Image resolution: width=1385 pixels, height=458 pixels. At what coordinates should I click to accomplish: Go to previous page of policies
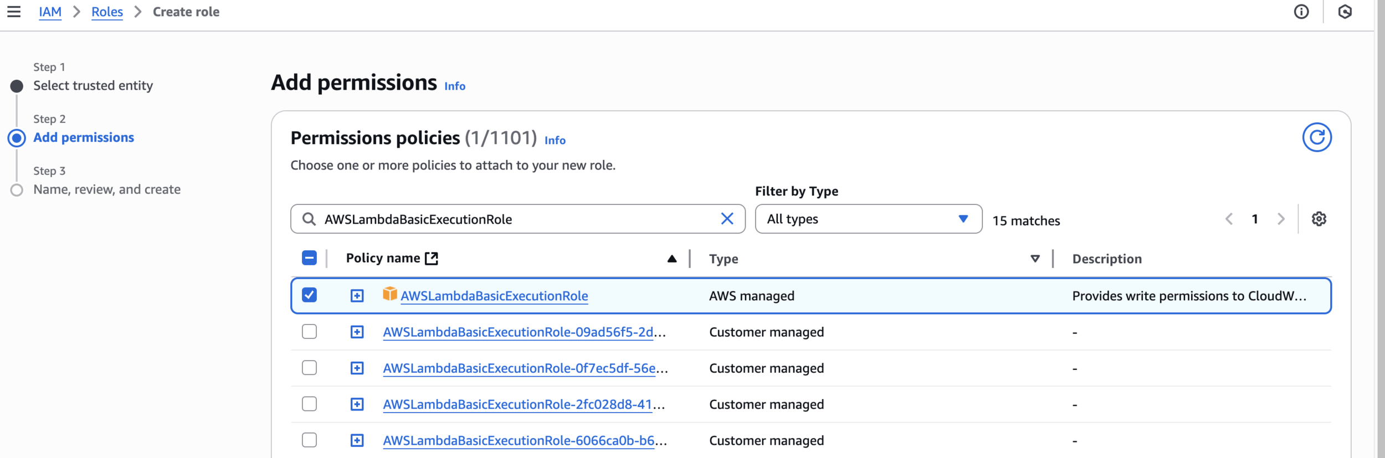coord(1229,219)
